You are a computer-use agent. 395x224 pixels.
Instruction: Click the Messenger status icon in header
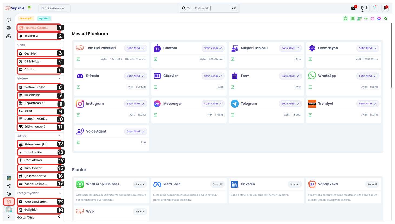coord(379,19)
